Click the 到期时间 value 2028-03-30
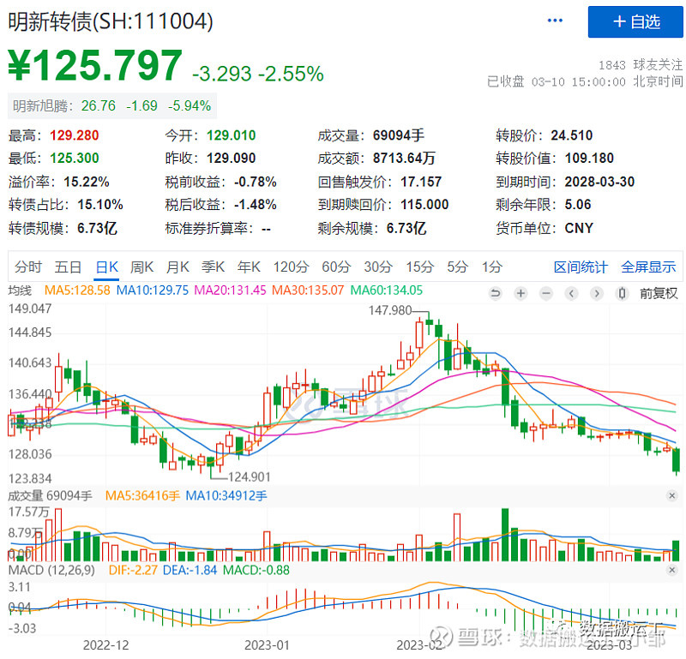The image size is (686, 659). [x=599, y=182]
